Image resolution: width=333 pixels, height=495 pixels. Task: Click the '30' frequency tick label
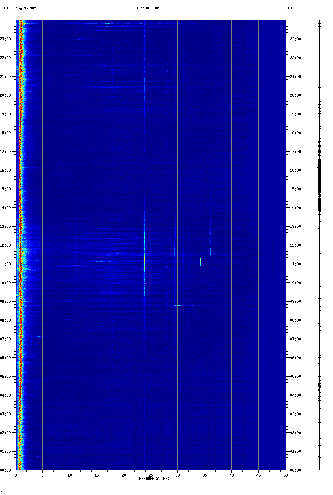point(177,475)
